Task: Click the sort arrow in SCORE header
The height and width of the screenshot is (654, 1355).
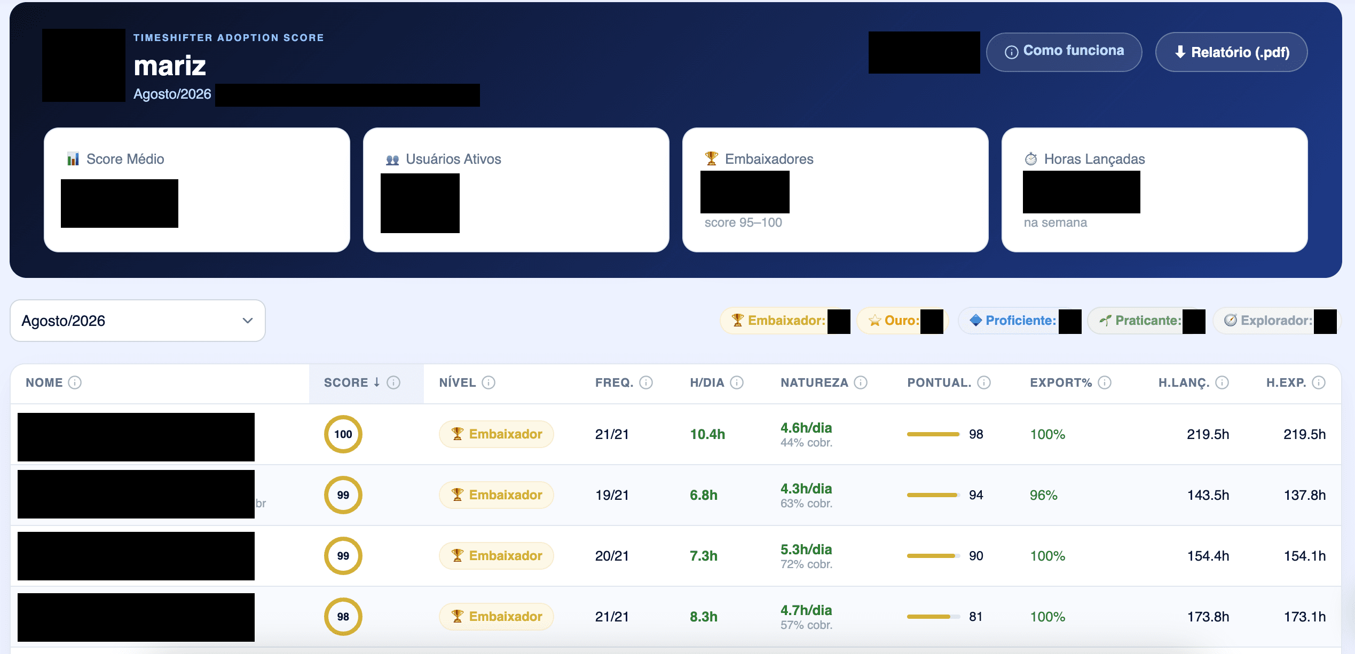Action: pos(377,382)
